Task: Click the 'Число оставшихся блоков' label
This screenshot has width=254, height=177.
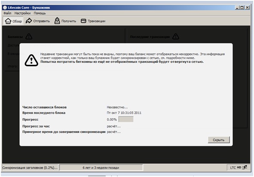Action: [44, 107]
